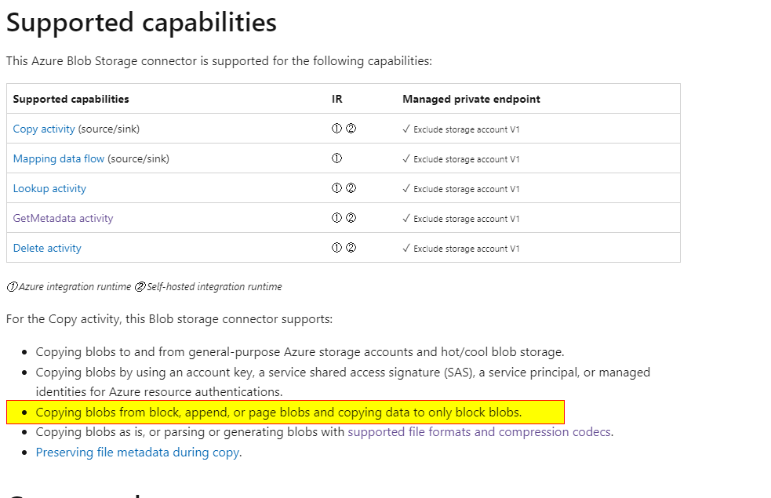This screenshot has height=498, width=771.
Task: Click the IR column header
Action: click(336, 99)
